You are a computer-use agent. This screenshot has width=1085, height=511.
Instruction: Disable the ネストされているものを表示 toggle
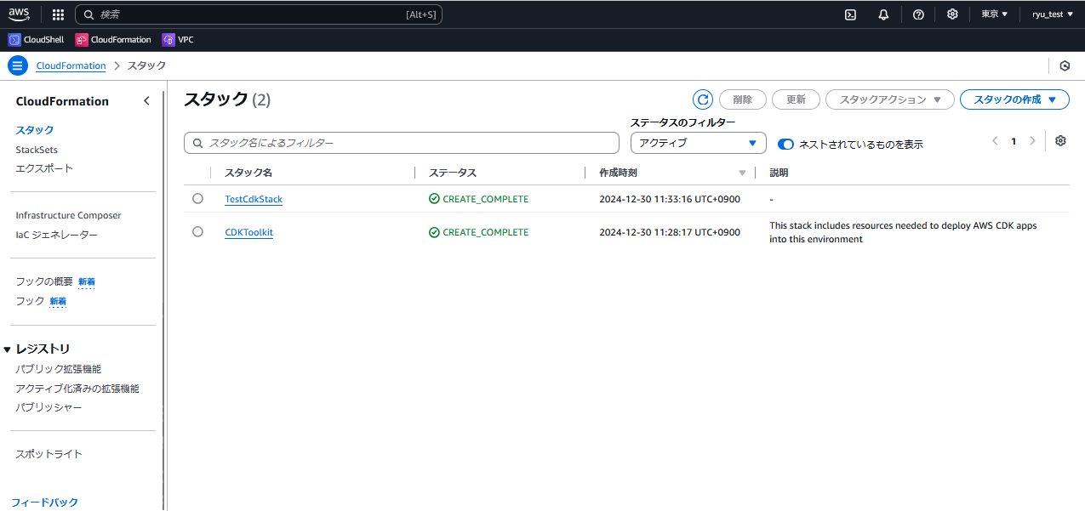[785, 144]
